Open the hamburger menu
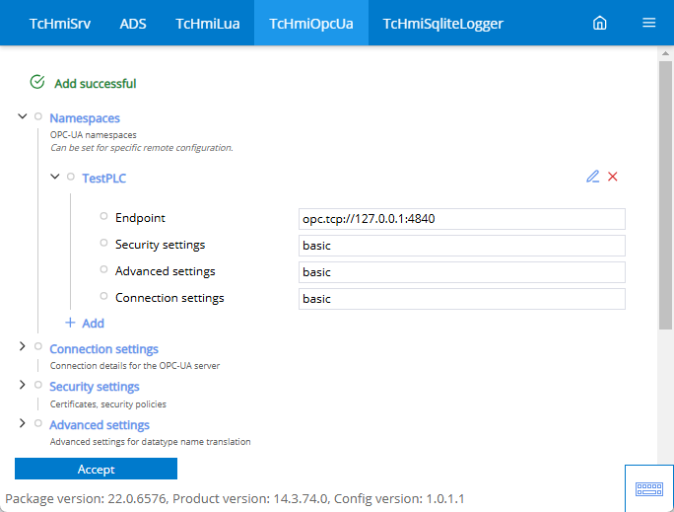Screen dimensions: 674x512 click(x=648, y=23)
